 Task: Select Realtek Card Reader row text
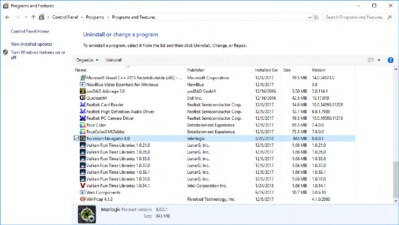(105, 105)
